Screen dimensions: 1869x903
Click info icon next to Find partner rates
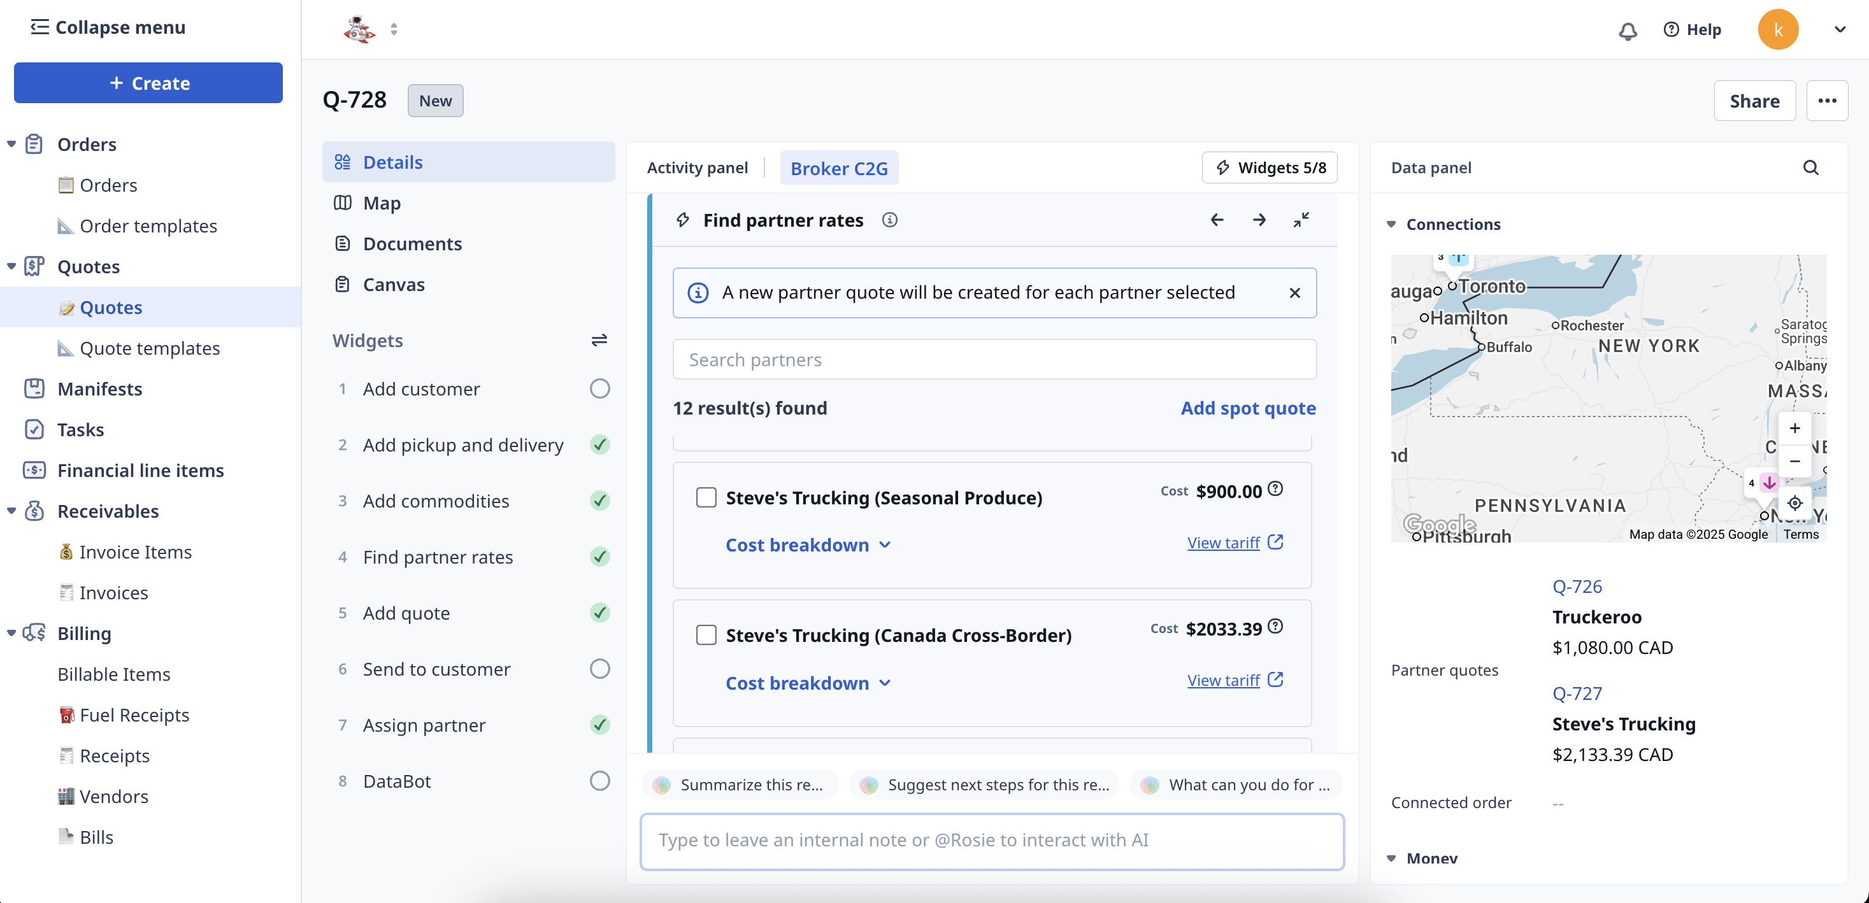pos(889,220)
